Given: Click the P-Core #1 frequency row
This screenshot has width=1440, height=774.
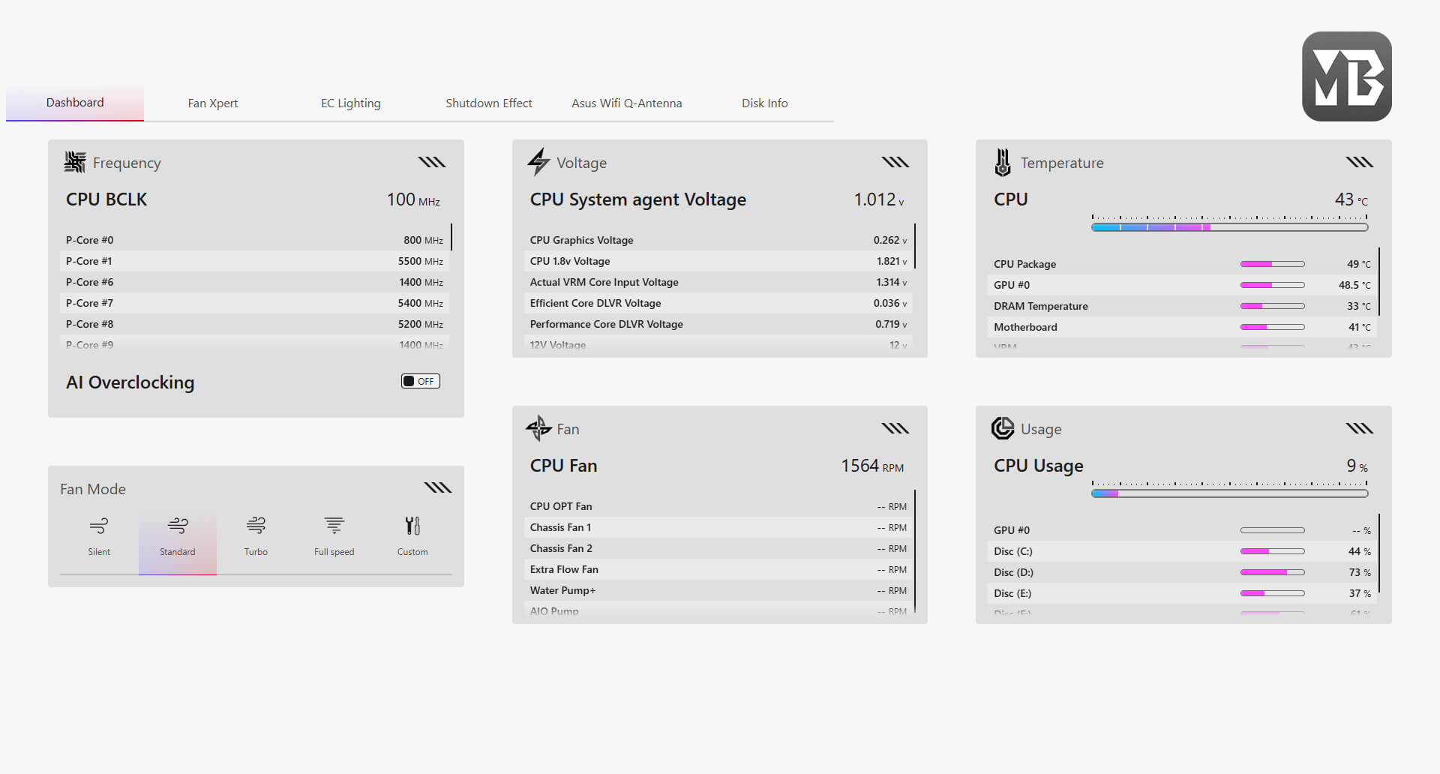Looking at the screenshot, I should point(254,261).
